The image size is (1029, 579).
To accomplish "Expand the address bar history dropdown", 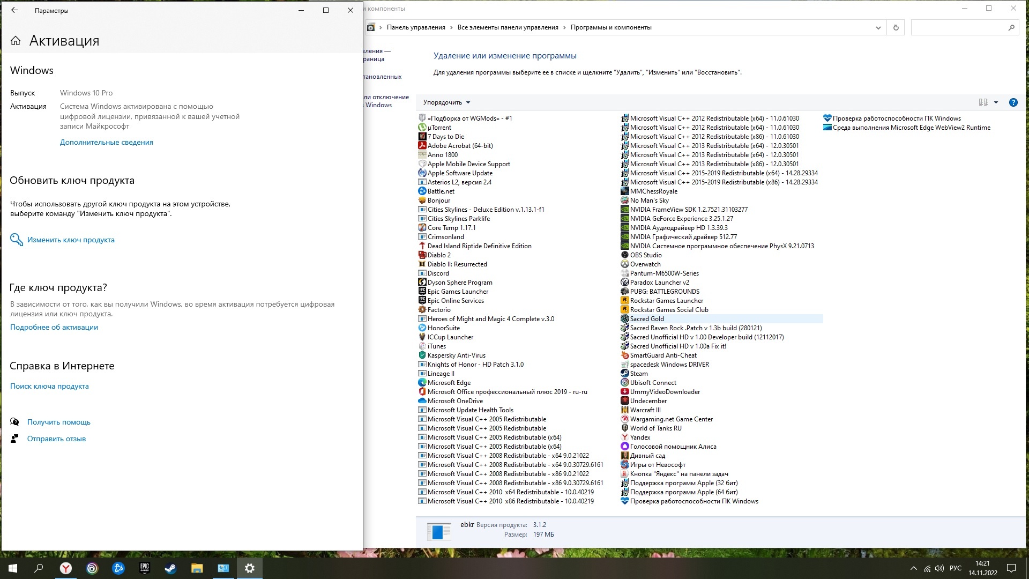I will click(x=878, y=27).
